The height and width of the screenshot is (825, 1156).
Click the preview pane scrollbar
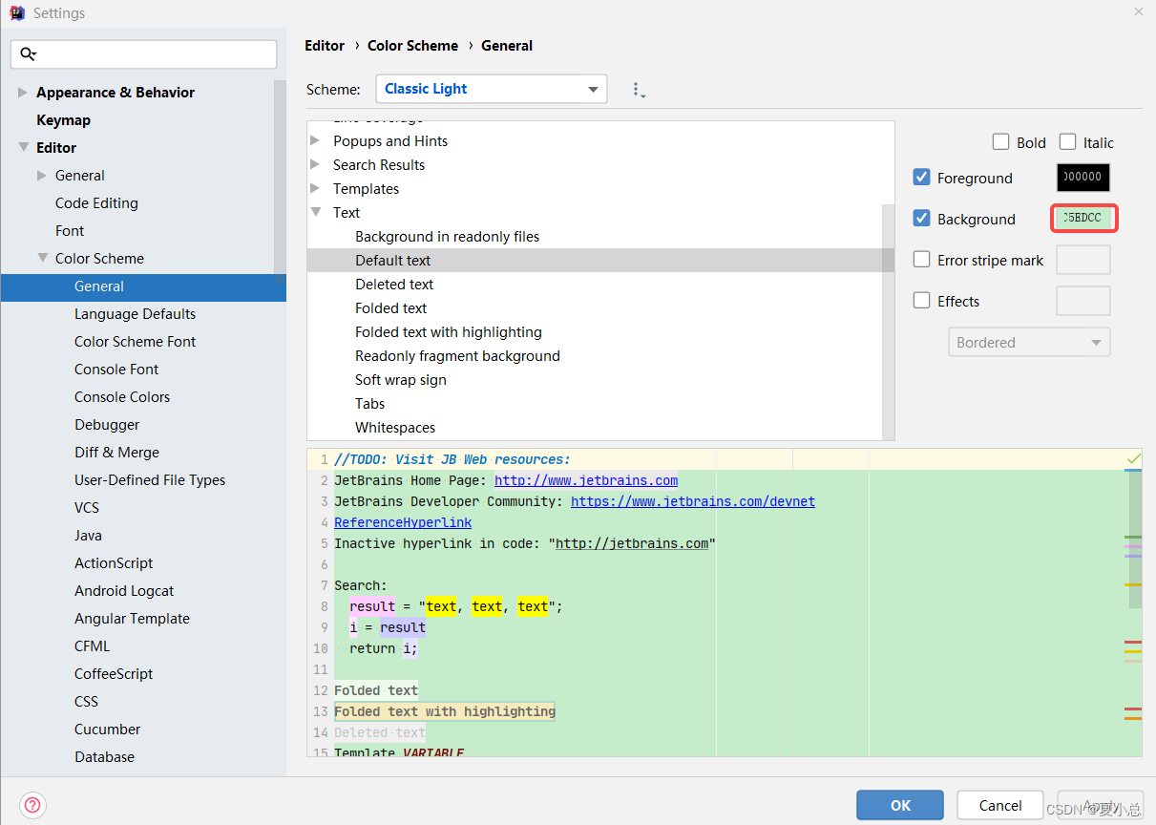1135,539
